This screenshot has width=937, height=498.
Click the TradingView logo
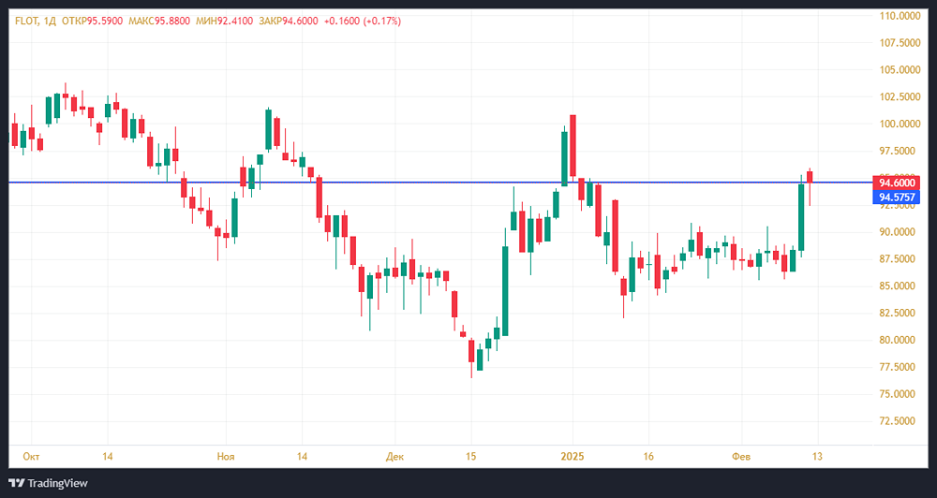[48, 483]
